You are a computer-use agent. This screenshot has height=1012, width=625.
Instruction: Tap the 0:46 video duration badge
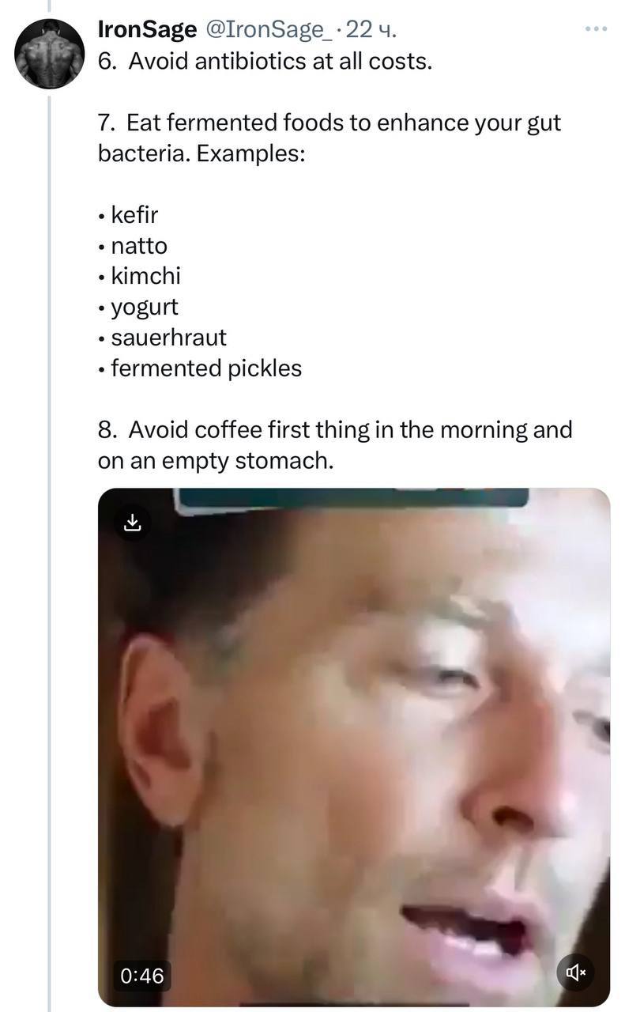[142, 976]
